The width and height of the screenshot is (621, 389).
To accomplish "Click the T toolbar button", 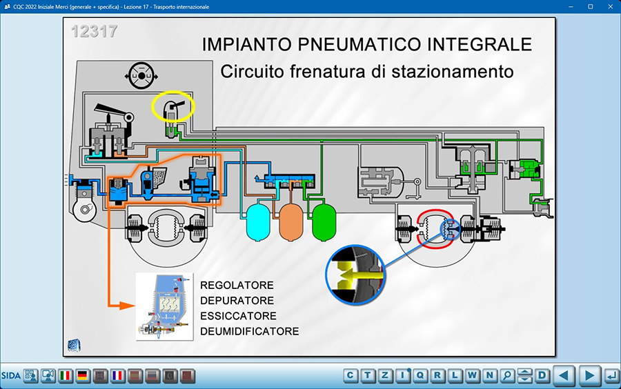I will click(x=368, y=376).
